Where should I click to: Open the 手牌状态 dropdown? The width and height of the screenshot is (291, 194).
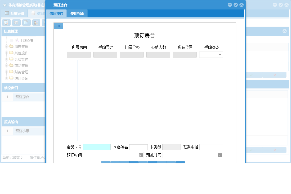click(220, 55)
